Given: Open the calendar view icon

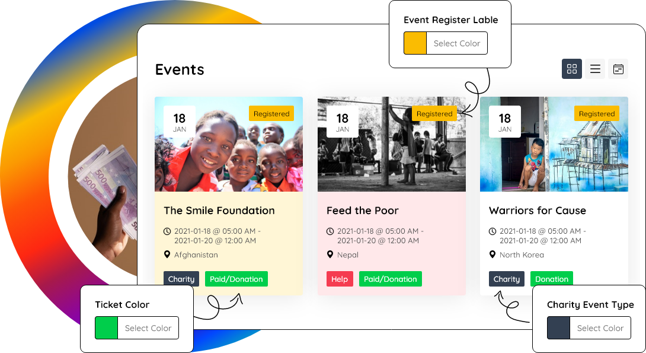Looking at the screenshot, I should coord(618,69).
